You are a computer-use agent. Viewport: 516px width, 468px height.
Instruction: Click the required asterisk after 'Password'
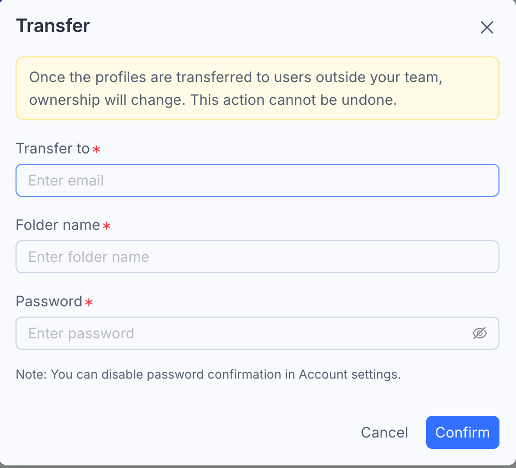pos(88,302)
